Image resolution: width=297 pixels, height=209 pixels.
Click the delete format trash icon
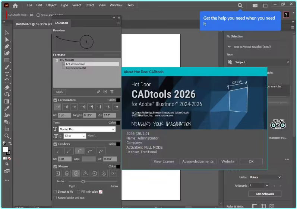coord(112,91)
